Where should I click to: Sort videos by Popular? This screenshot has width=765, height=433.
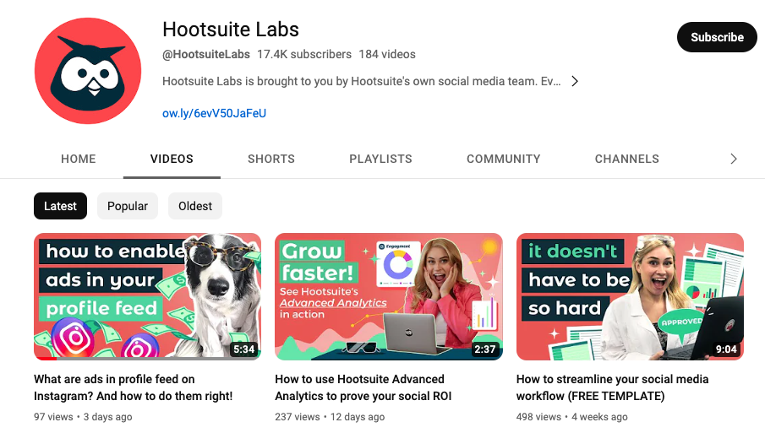click(x=128, y=206)
